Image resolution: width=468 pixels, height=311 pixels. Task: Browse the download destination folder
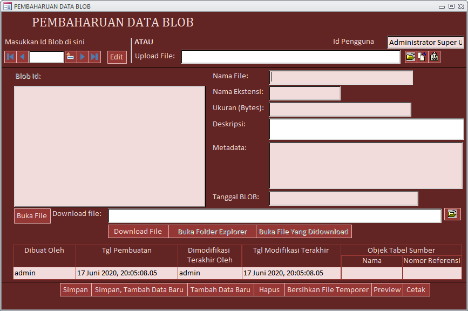[451, 215]
